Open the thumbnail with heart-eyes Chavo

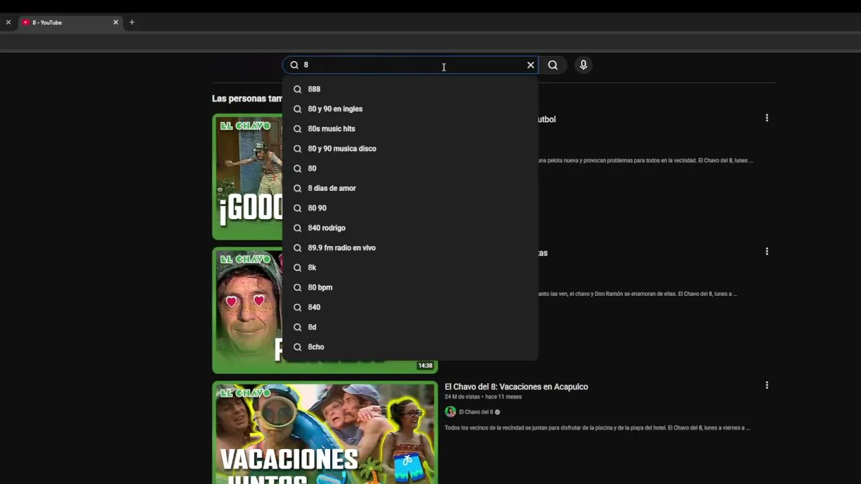click(x=248, y=311)
